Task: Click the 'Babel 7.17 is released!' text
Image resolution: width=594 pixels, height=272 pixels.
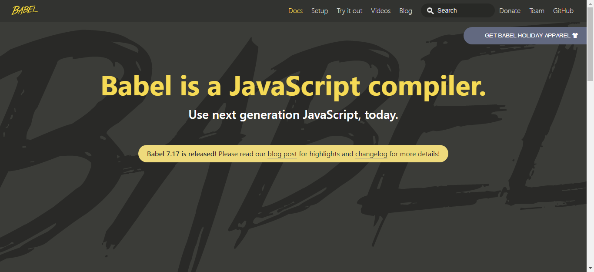Action: click(182, 154)
